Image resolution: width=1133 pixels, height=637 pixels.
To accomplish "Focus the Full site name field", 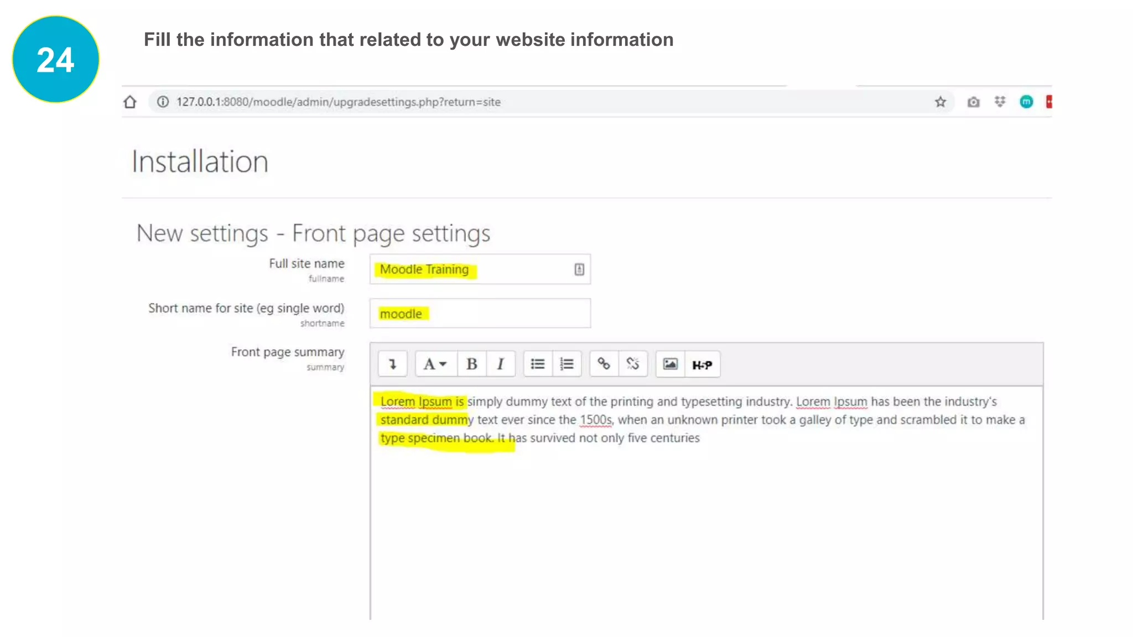I will (480, 269).
